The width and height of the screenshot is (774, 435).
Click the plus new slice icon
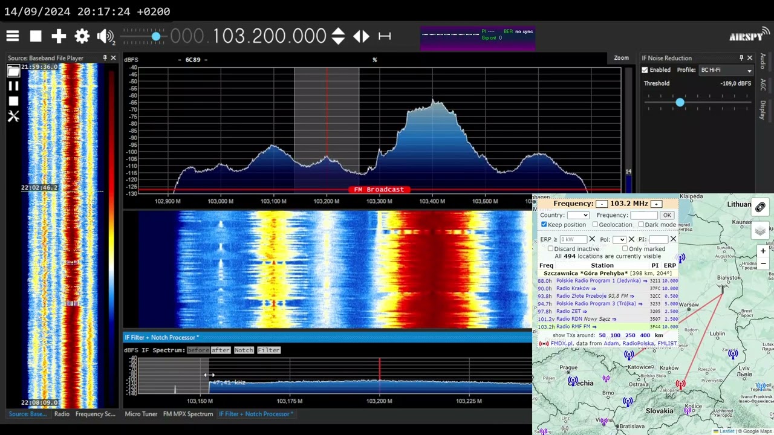(59, 36)
